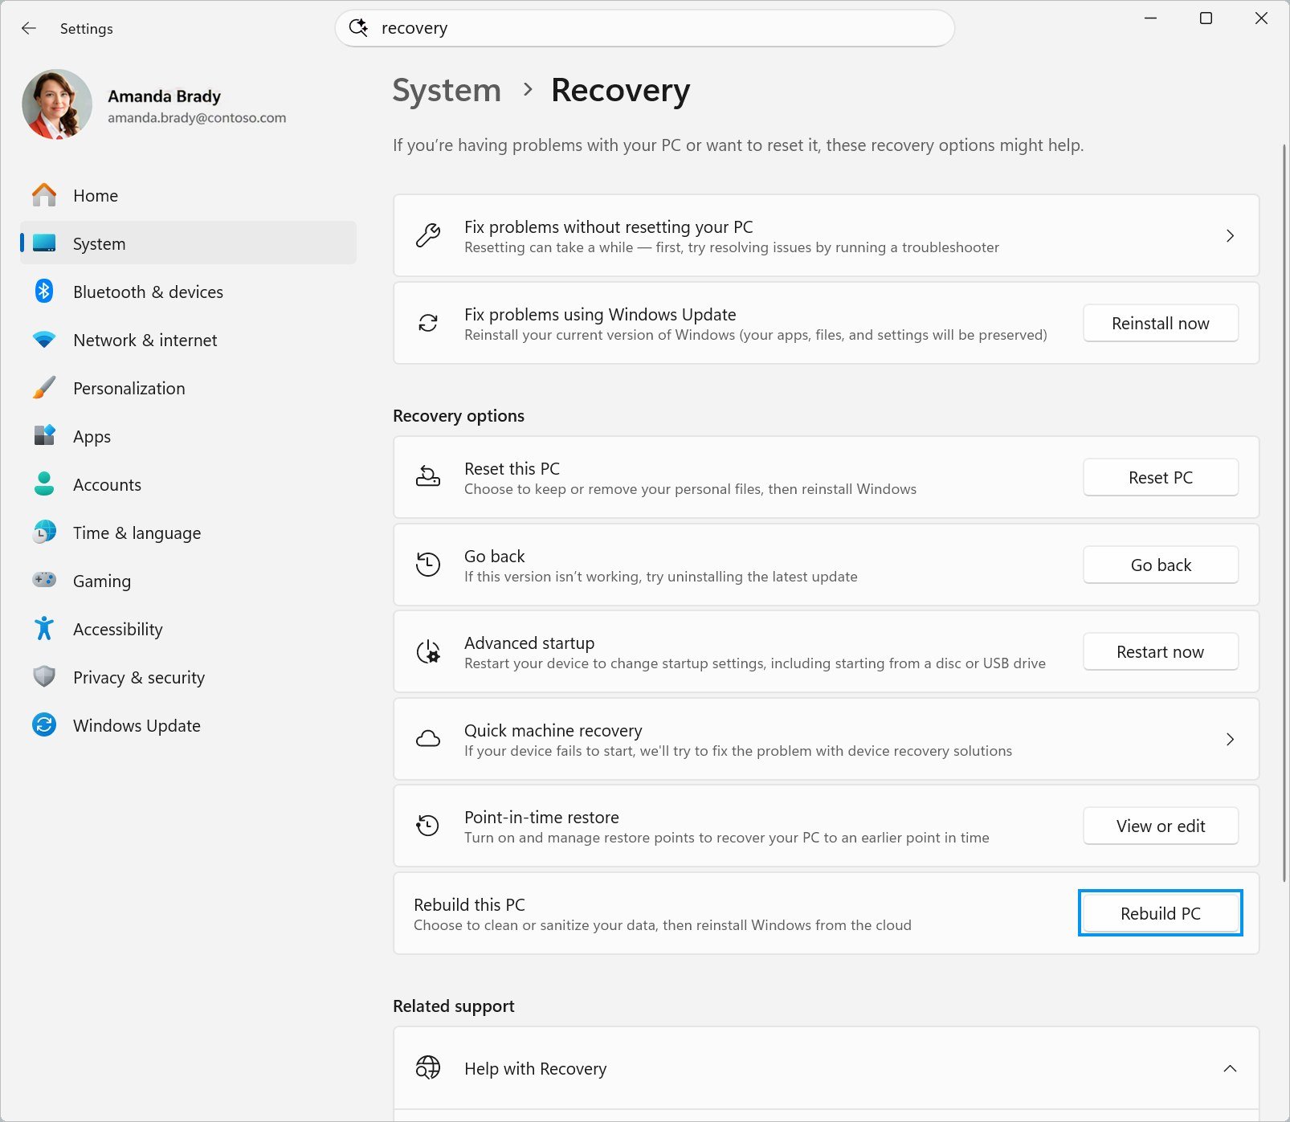The width and height of the screenshot is (1290, 1122).
Task: Click the globe icon beside Help with Recovery
Action: point(427,1067)
